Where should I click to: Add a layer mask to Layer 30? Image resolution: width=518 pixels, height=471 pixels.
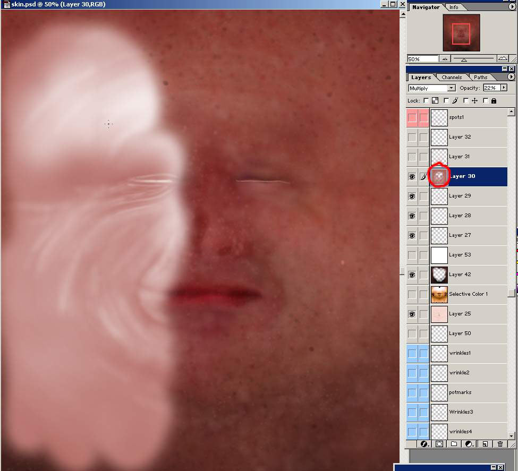click(x=439, y=443)
